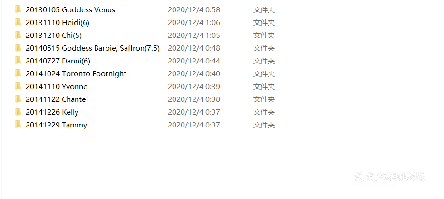
Task: Select the 20140727 Danni(6) folder icon
Action: tap(18, 61)
